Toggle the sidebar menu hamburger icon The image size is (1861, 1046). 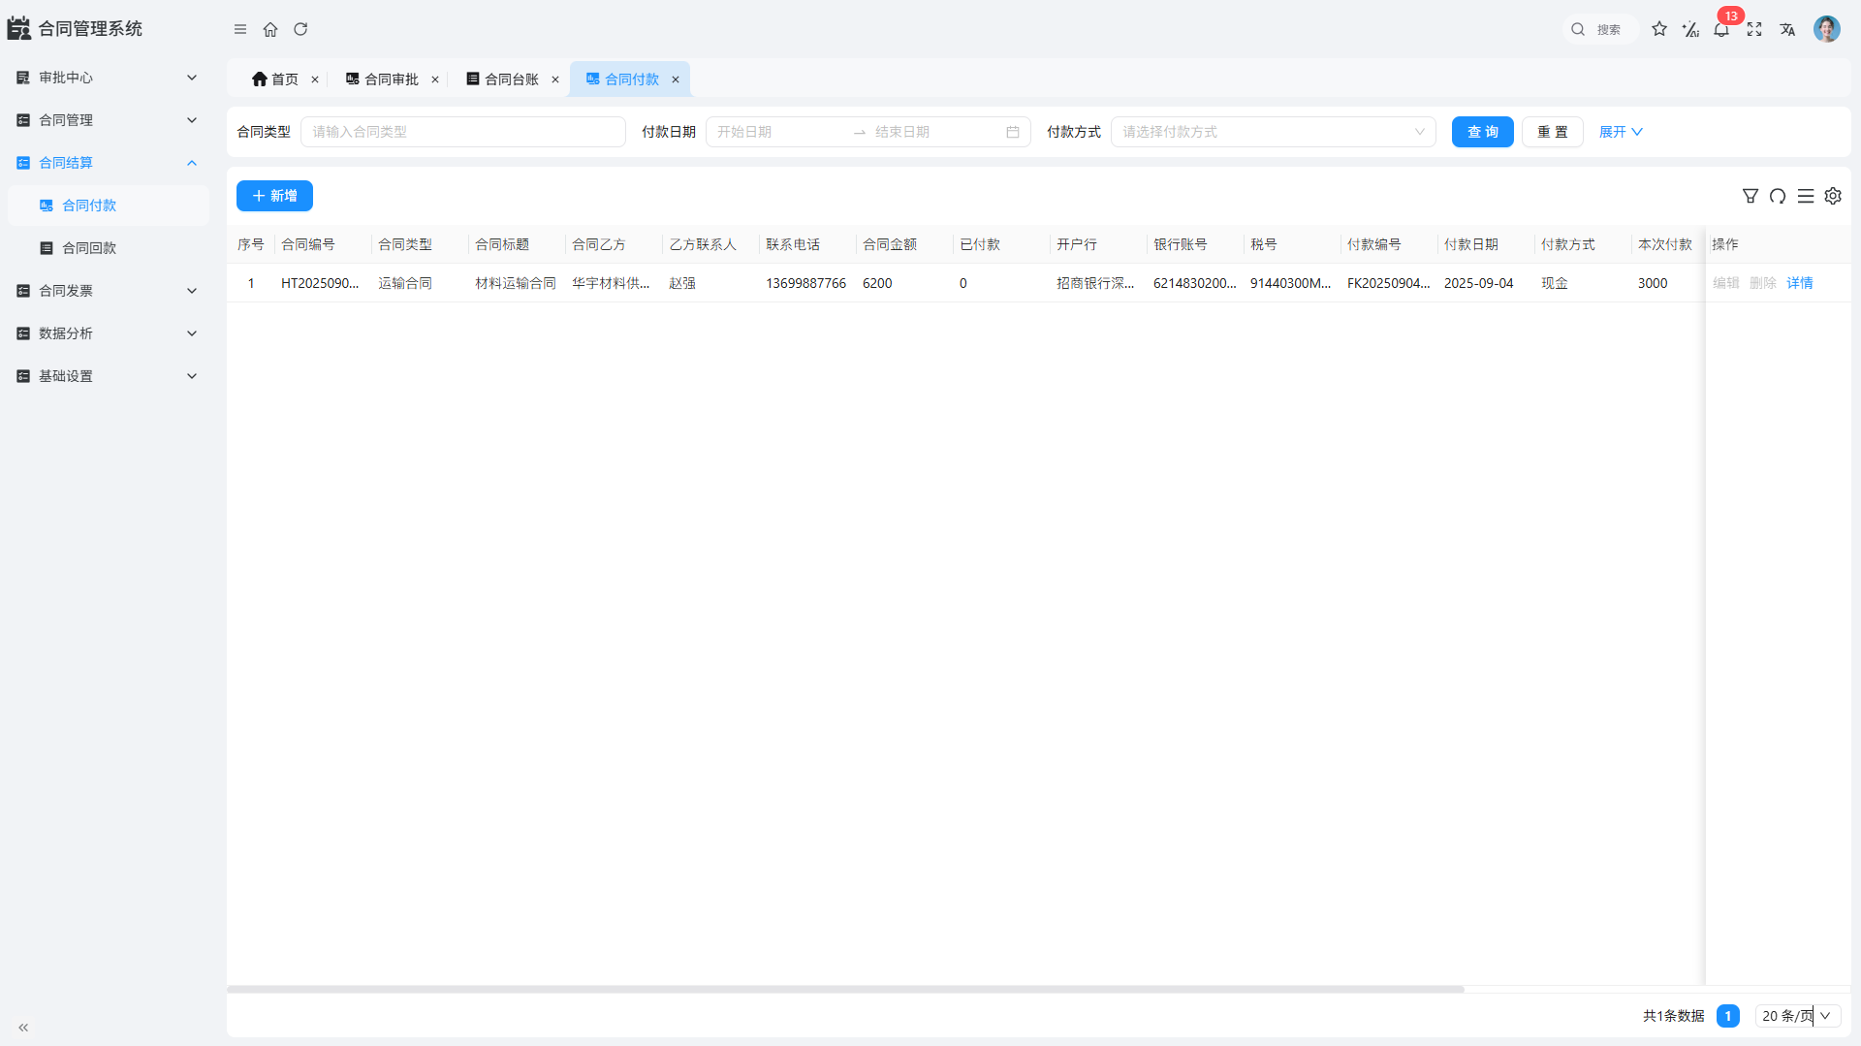click(240, 29)
